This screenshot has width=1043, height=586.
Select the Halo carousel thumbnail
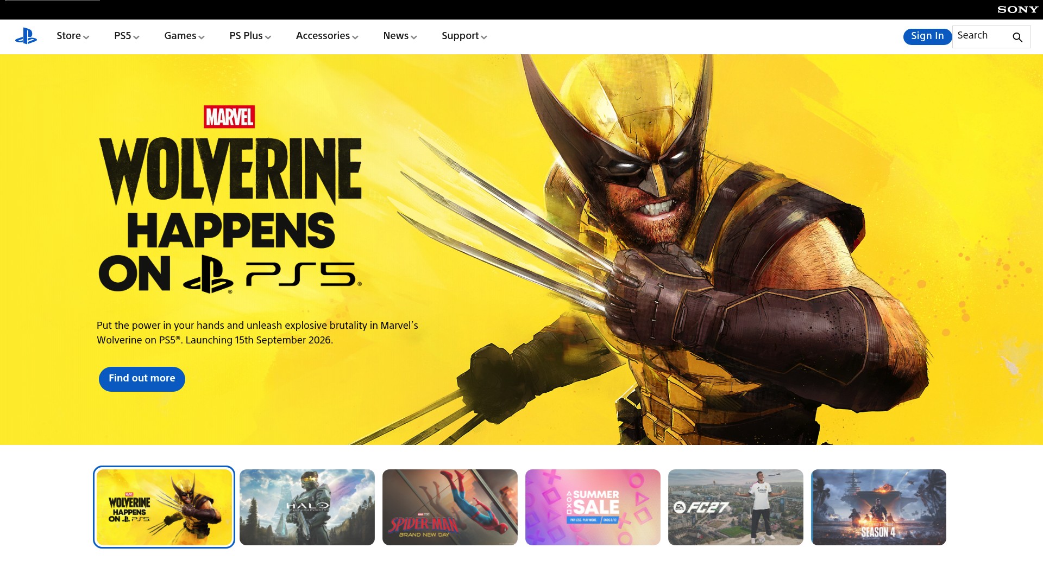click(x=307, y=507)
